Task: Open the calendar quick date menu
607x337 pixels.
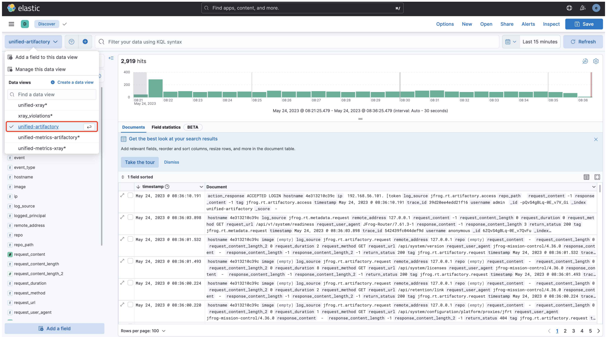Action: tap(511, 42)
